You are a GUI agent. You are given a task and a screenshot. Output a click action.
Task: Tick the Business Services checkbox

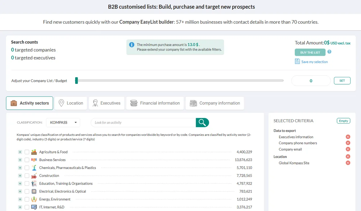click(x=27, y=160)
